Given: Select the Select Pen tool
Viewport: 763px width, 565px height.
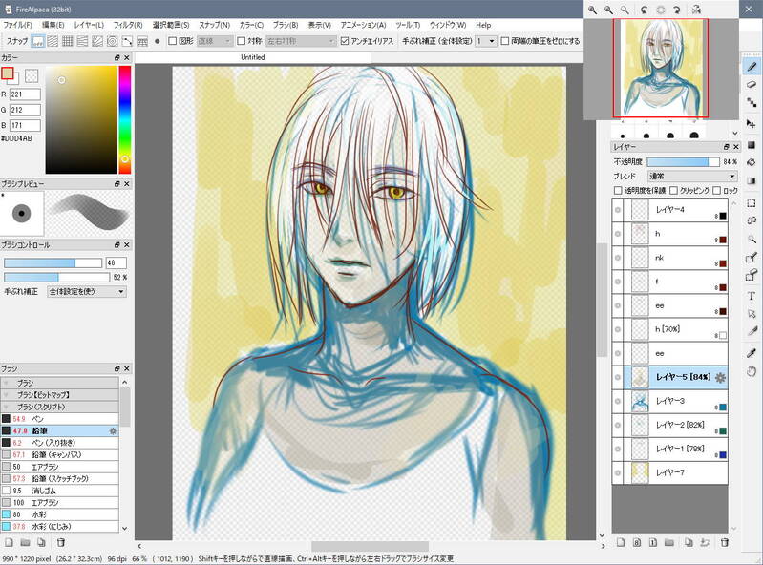Looking at the screenshot, I should [752, 258].
